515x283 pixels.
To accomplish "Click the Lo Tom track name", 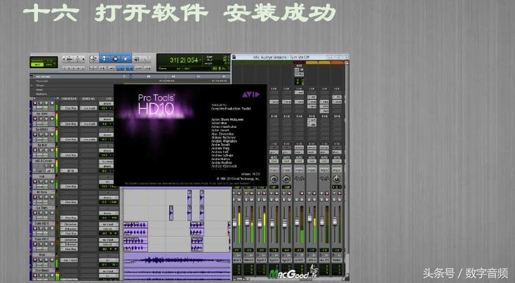I will click(43, 208).
